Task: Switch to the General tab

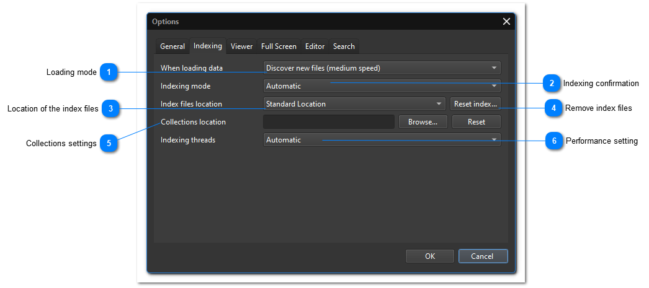Action: 172,46
